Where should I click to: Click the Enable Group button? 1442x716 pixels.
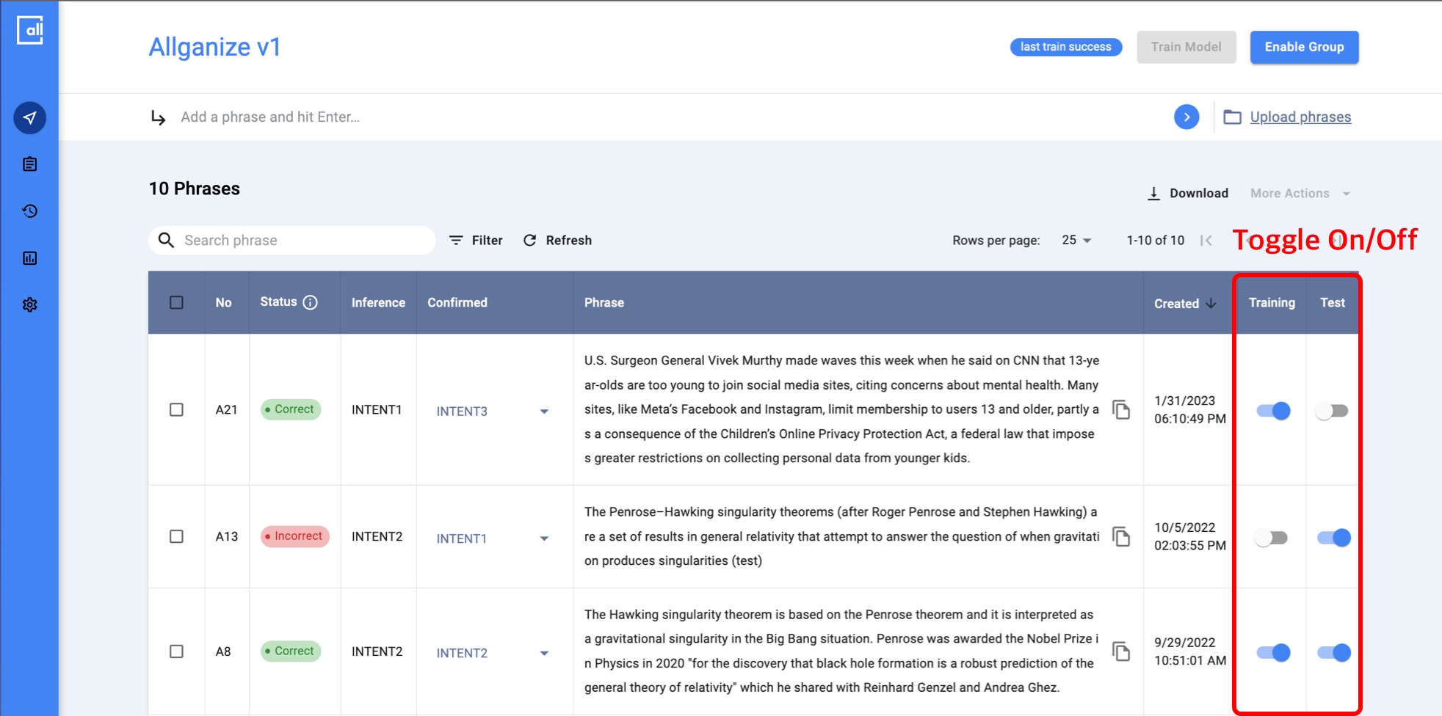(1304, 47)
